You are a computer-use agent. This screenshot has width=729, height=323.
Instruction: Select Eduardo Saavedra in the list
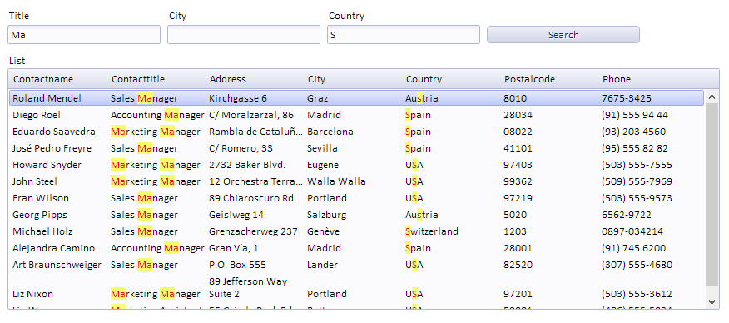[x=54, y=132]
